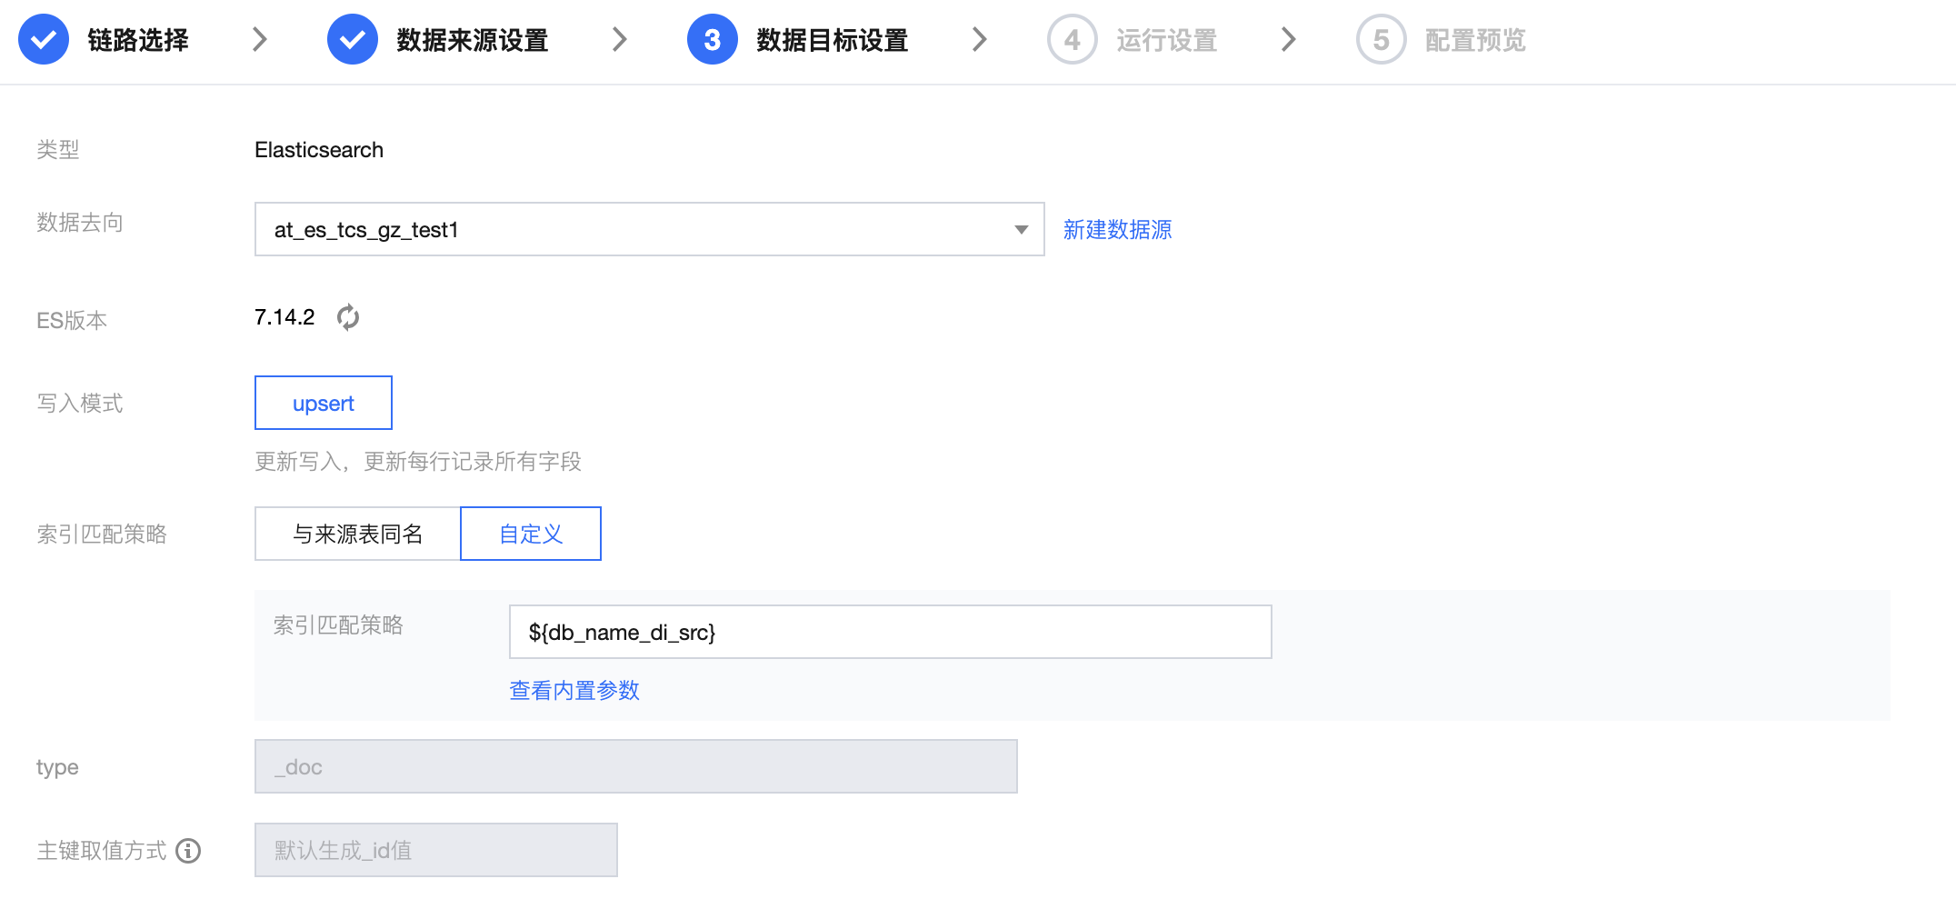1956x909 pixels.
Task: Click the primary key info icon
Action: (188, 851)
